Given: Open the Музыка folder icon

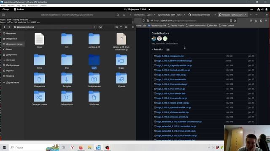Looking at the screenshot, I should click(x=121, y=78).
